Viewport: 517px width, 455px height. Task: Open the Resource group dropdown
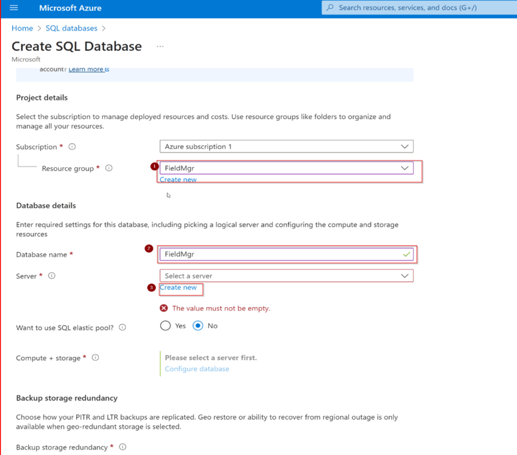click(286, 168)
